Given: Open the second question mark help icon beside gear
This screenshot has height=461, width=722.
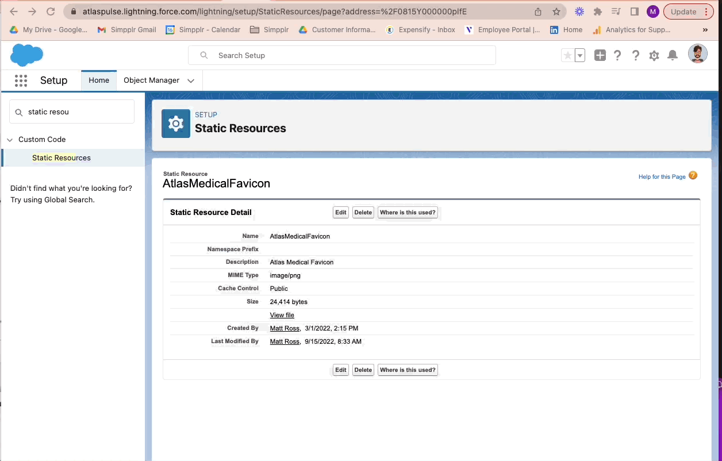Looking at the screenshot, I should [636, 55].
